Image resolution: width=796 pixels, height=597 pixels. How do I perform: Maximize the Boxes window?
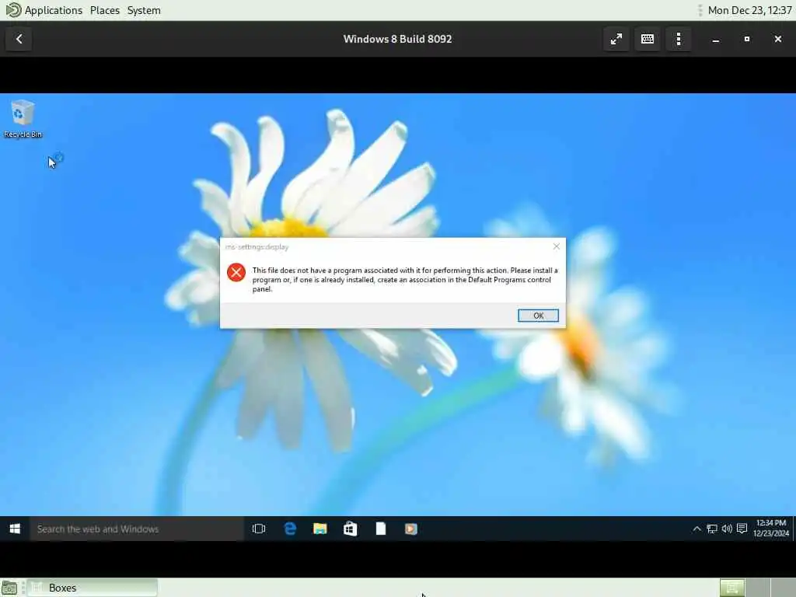[747, 39]
